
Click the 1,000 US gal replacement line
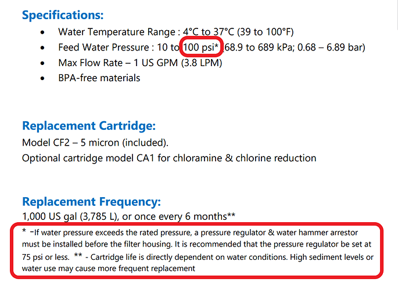(x=128, y=216)
